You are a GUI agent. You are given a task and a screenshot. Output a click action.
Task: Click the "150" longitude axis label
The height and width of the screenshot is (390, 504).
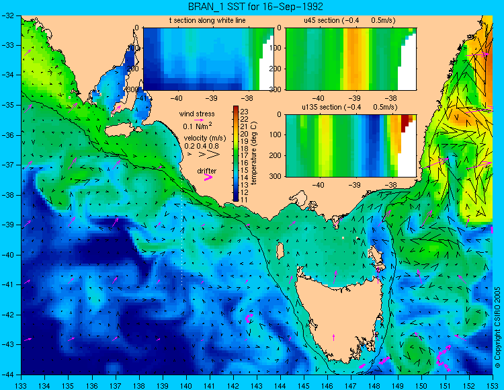pyautogui.click(x=422, y=386)
